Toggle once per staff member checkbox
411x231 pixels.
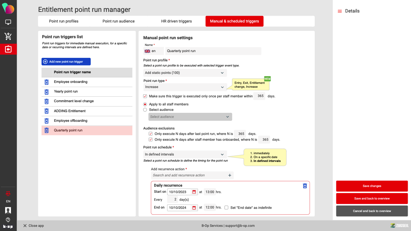145,96
